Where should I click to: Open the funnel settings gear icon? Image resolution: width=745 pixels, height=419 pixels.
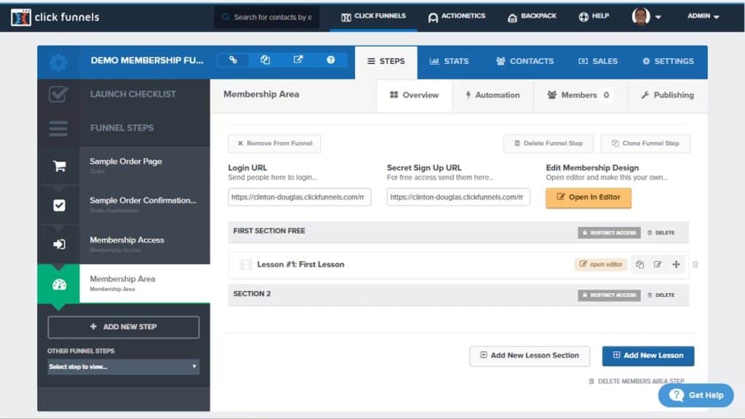click(58, 63)
